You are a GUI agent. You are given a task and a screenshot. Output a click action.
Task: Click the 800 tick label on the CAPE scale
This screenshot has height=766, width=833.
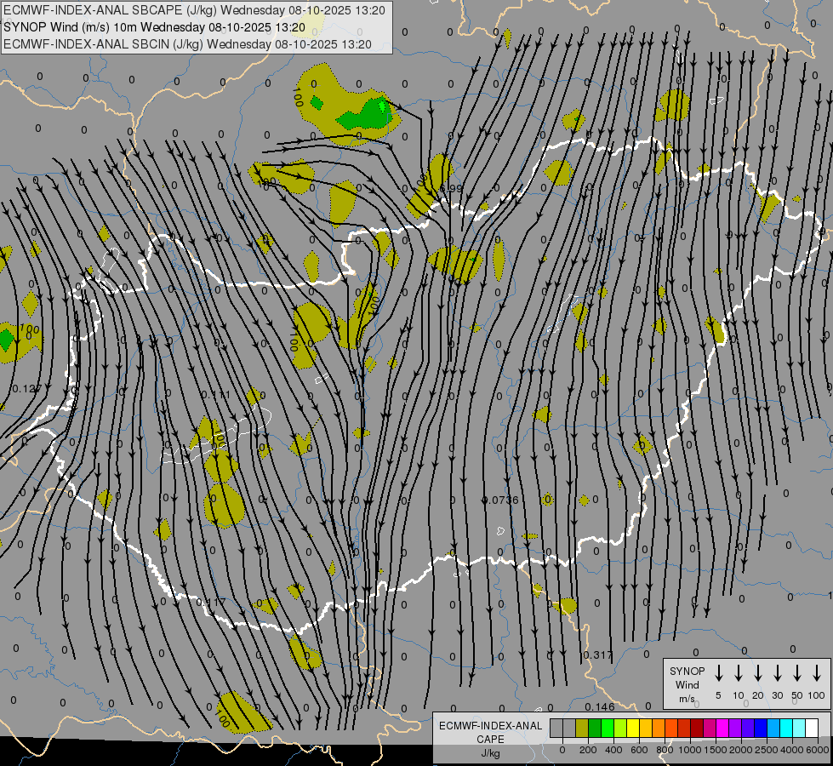tap(665, 750)
